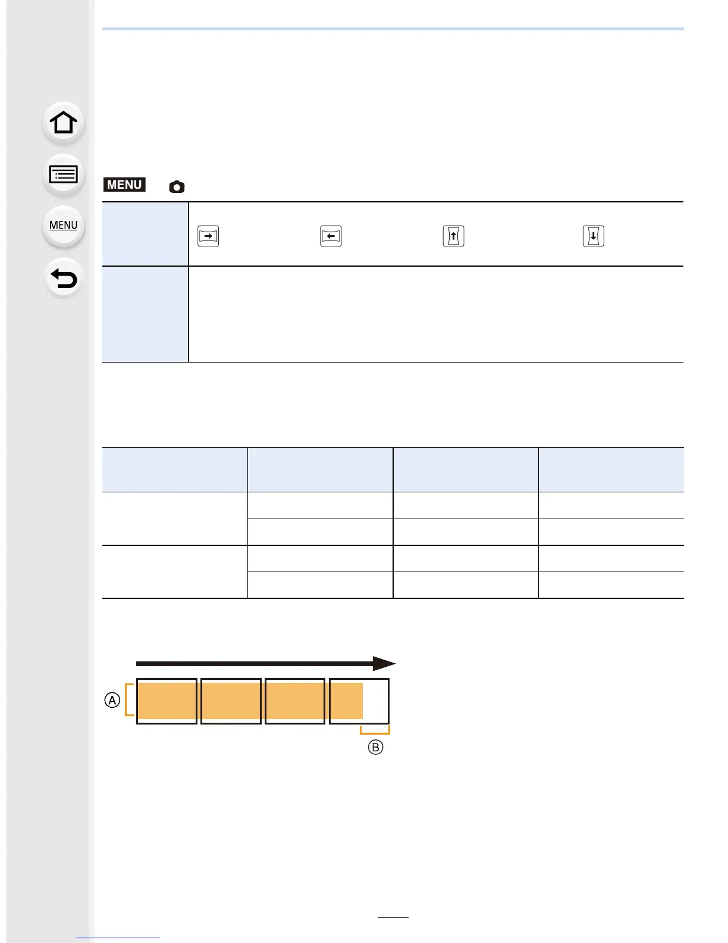Image resolution: width=728 pixels, height=943 pixels.
Task: Select the bottom-to-top panorama direction icon
Action: tap(453, 236)
